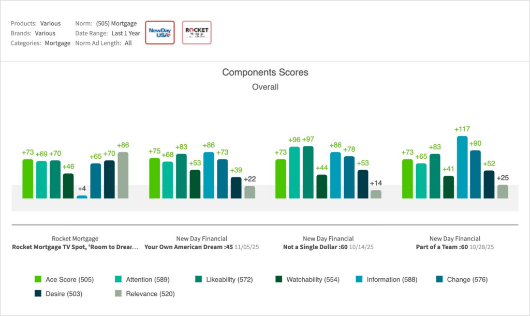
Task: Select the Rocket Mortgage TV Spot ad label
Action: coord(75,247)
